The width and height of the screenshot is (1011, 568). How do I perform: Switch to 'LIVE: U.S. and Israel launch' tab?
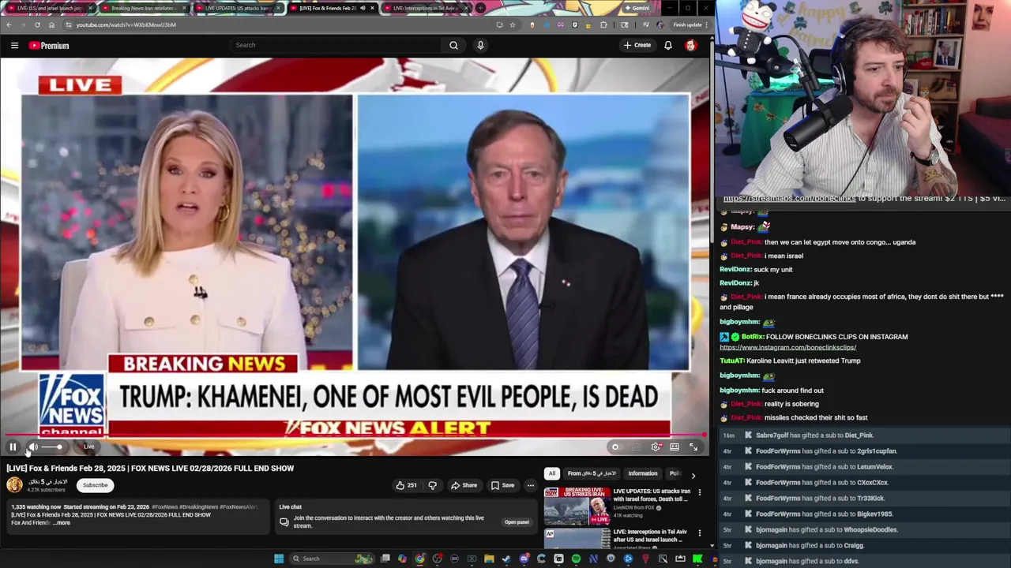pyautogui.click(x=49, y=8)
